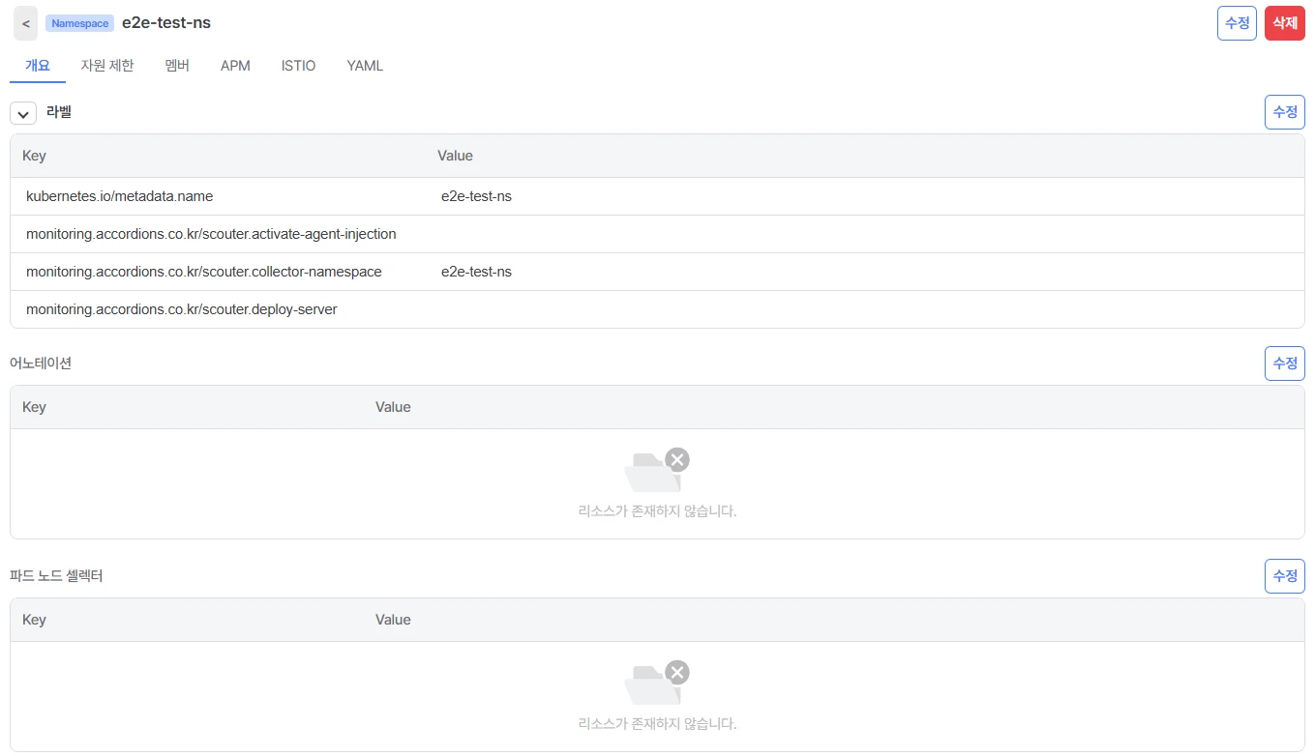Open the 멤버 tab
Image resolution: width=1315 pixels, height=756 pixels.
pyautogui.click(x=177, y=66)
